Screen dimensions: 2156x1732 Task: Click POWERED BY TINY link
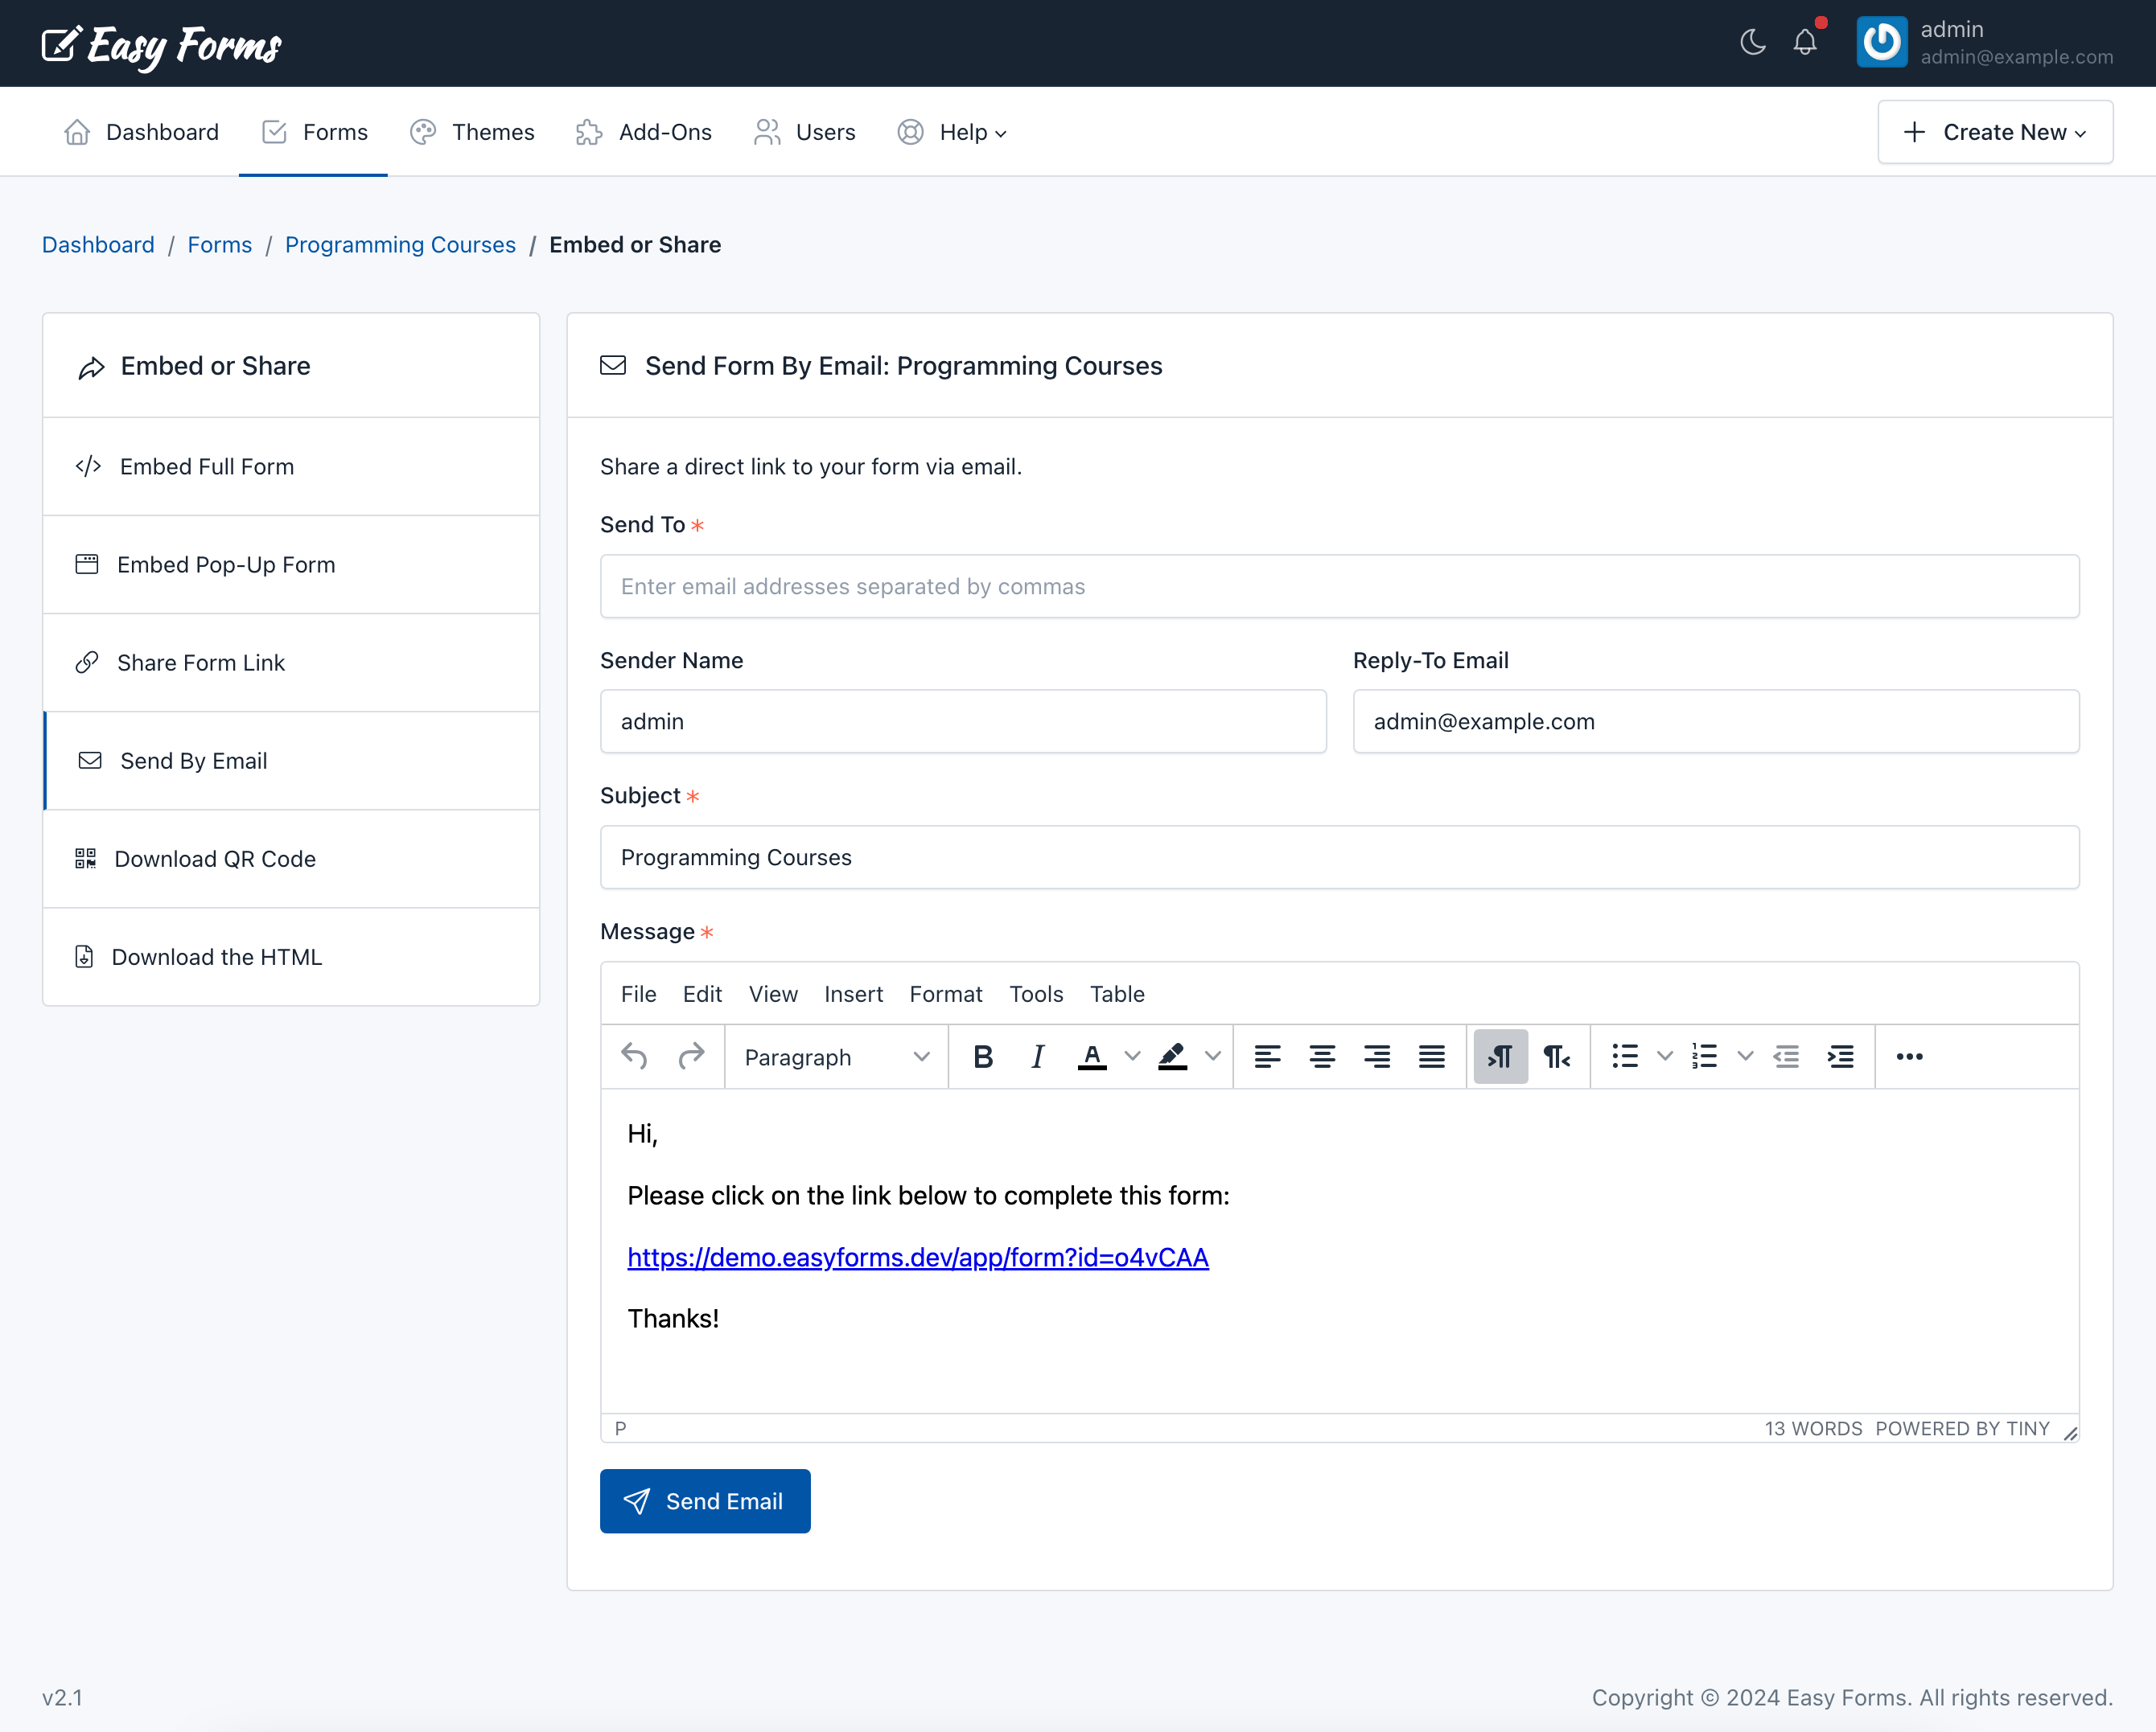click(x=1962, y=1428)
